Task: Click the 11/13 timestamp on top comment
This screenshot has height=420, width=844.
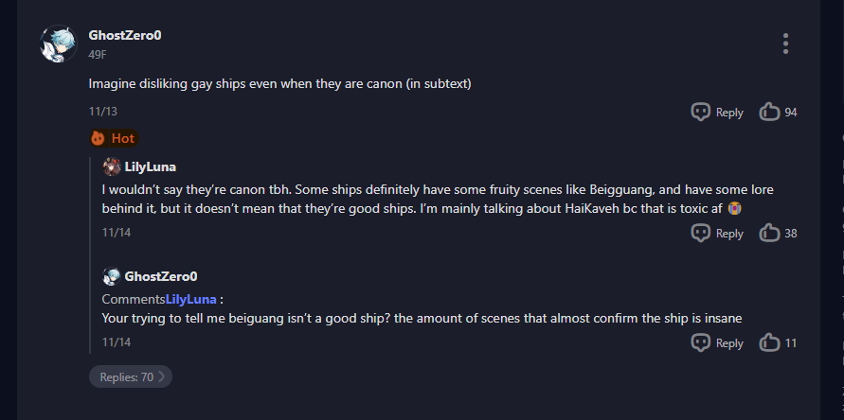Action: [x=102, y=112]
